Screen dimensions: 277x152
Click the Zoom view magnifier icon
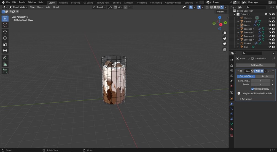pyautogui.click(x=225, y=33)
